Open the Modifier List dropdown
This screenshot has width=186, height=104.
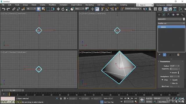click(x=171, y=23)
